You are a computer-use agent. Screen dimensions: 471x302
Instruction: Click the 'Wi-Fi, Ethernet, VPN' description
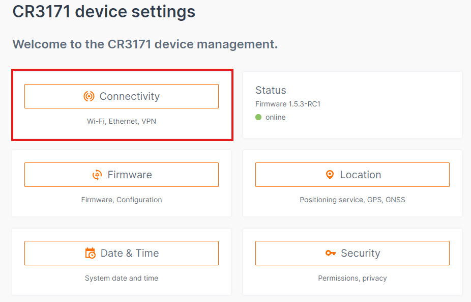[x=122, y=121]
